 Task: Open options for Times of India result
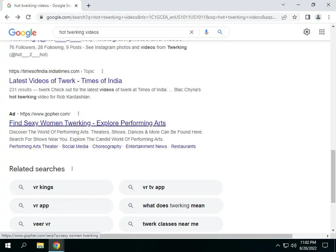(102, 71)
